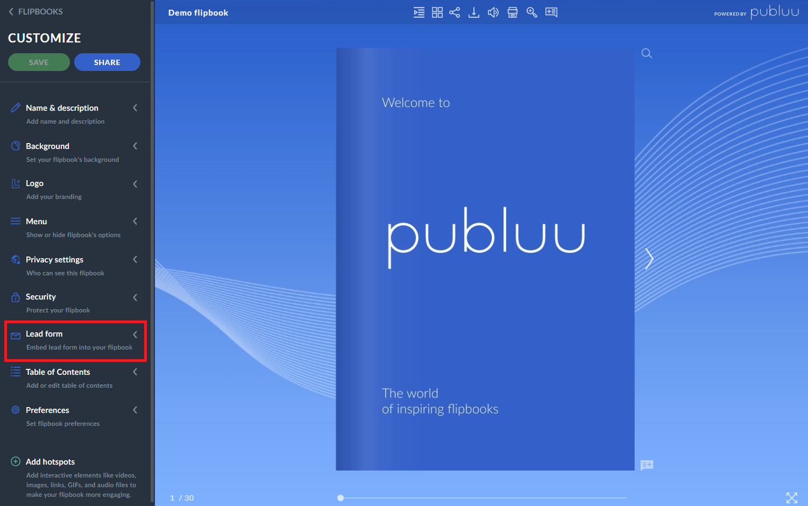Screen dimensions: 808x506
Task: Go back to FLIPBOOKS list
Action: 36,11
